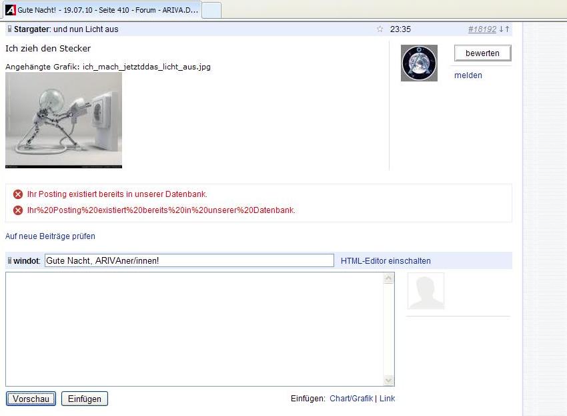The height and width of the screenshot is (416, 567).
Task: Click the star icon next to 23:35
Action: click(380, 29)
